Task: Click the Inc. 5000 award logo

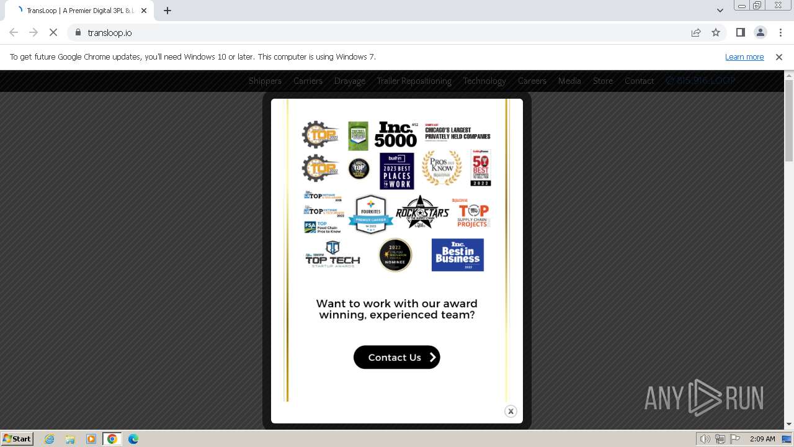Action: (x=396, y=134)
